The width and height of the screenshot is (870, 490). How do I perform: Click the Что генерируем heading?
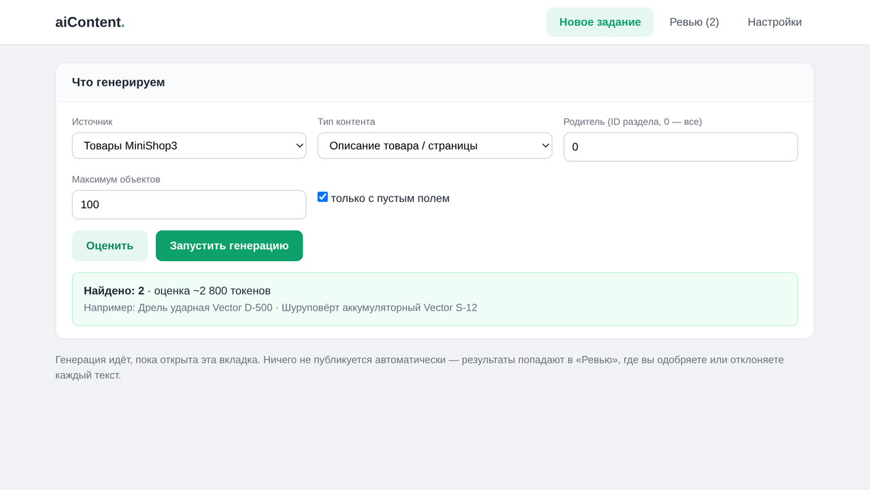(x=118, y=82)
